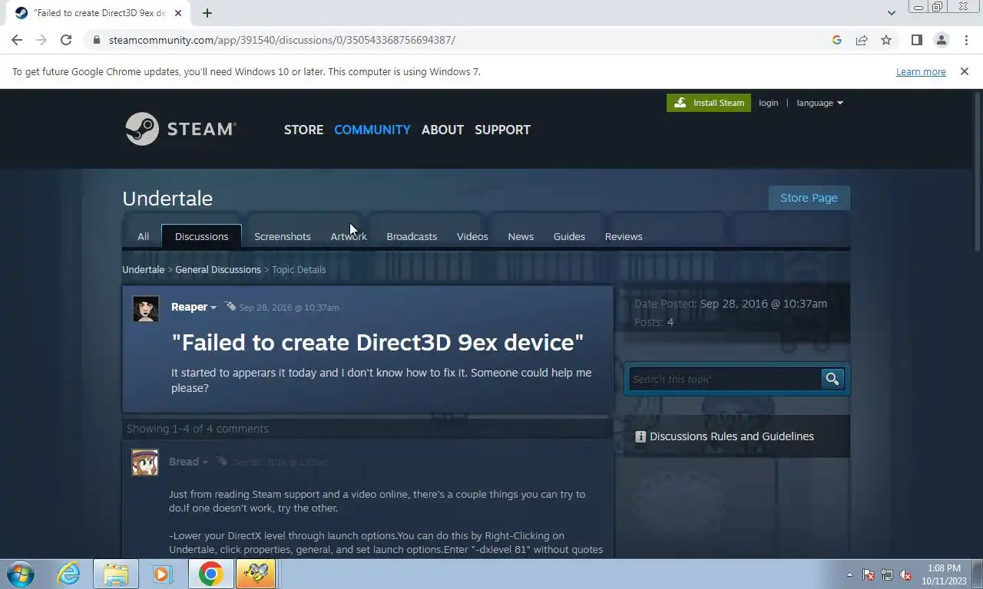Open the Chrome profile avatar icon
This screenshot has height=589, width=983.
[x=941, y=40]
